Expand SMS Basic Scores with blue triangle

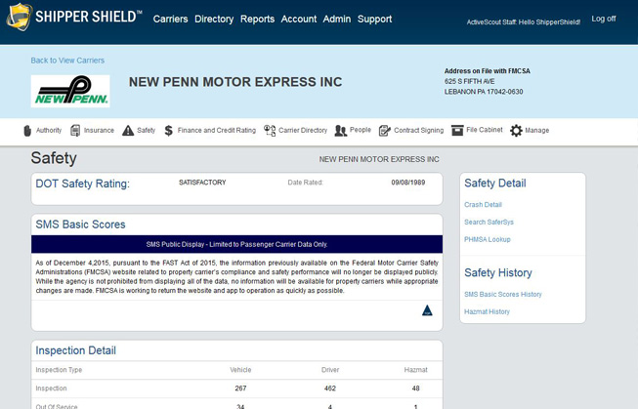coord(427,310)
